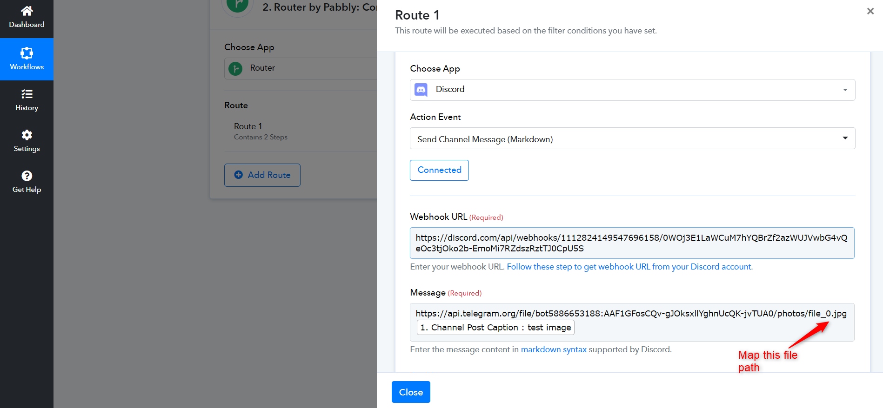The height and width of the screenshot is (408, 883).
Task: Open the History list icon
Action: click(27, 94)
